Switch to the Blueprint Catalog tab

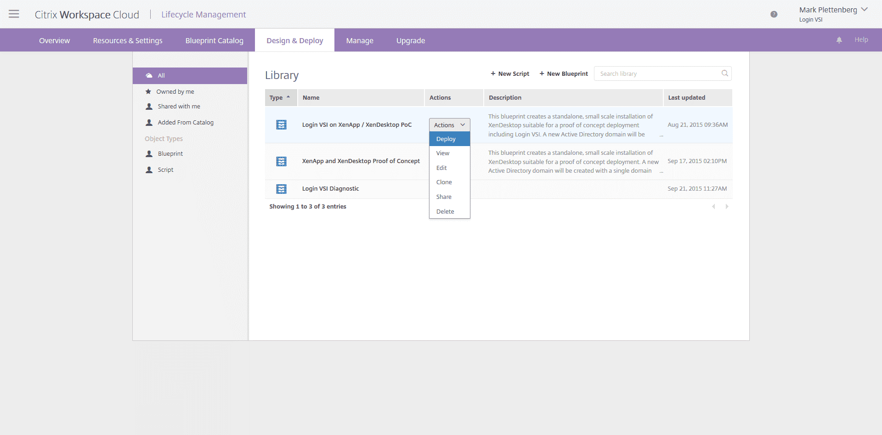[x=214, y=40]
